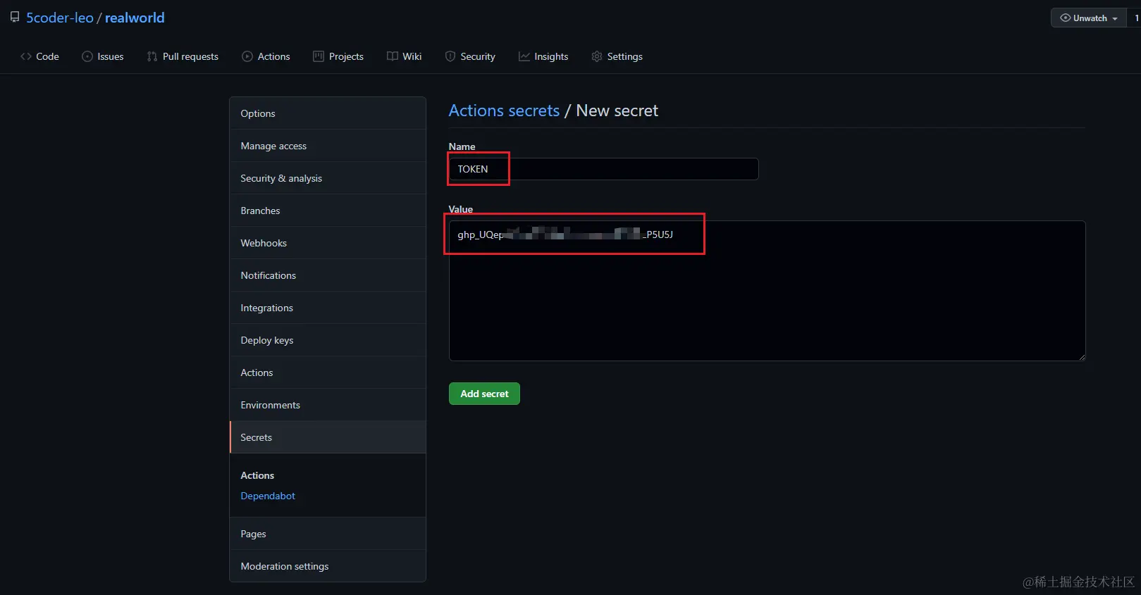Select Integrations in settings sidebar
1141x595 pixels.
coord(328,308)
